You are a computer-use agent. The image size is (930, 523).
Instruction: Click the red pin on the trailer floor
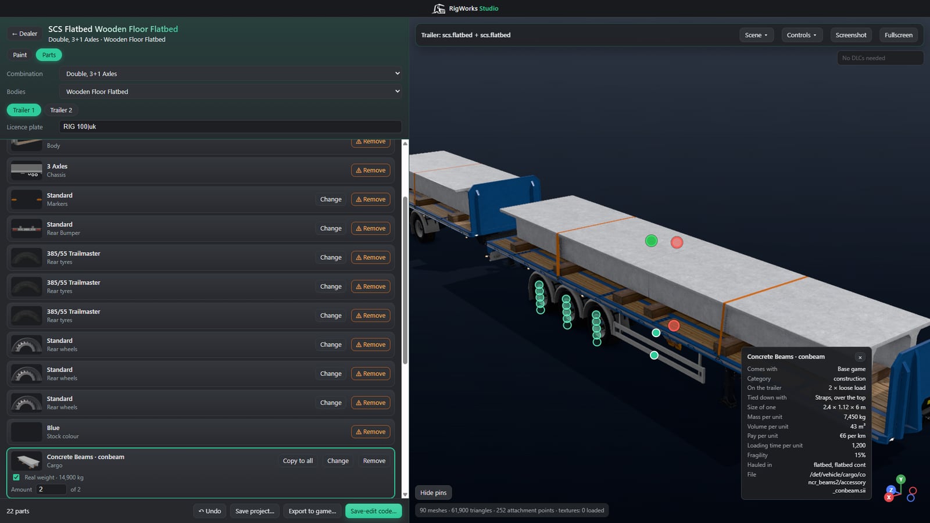pyautogui.click(x=674, y=325)
